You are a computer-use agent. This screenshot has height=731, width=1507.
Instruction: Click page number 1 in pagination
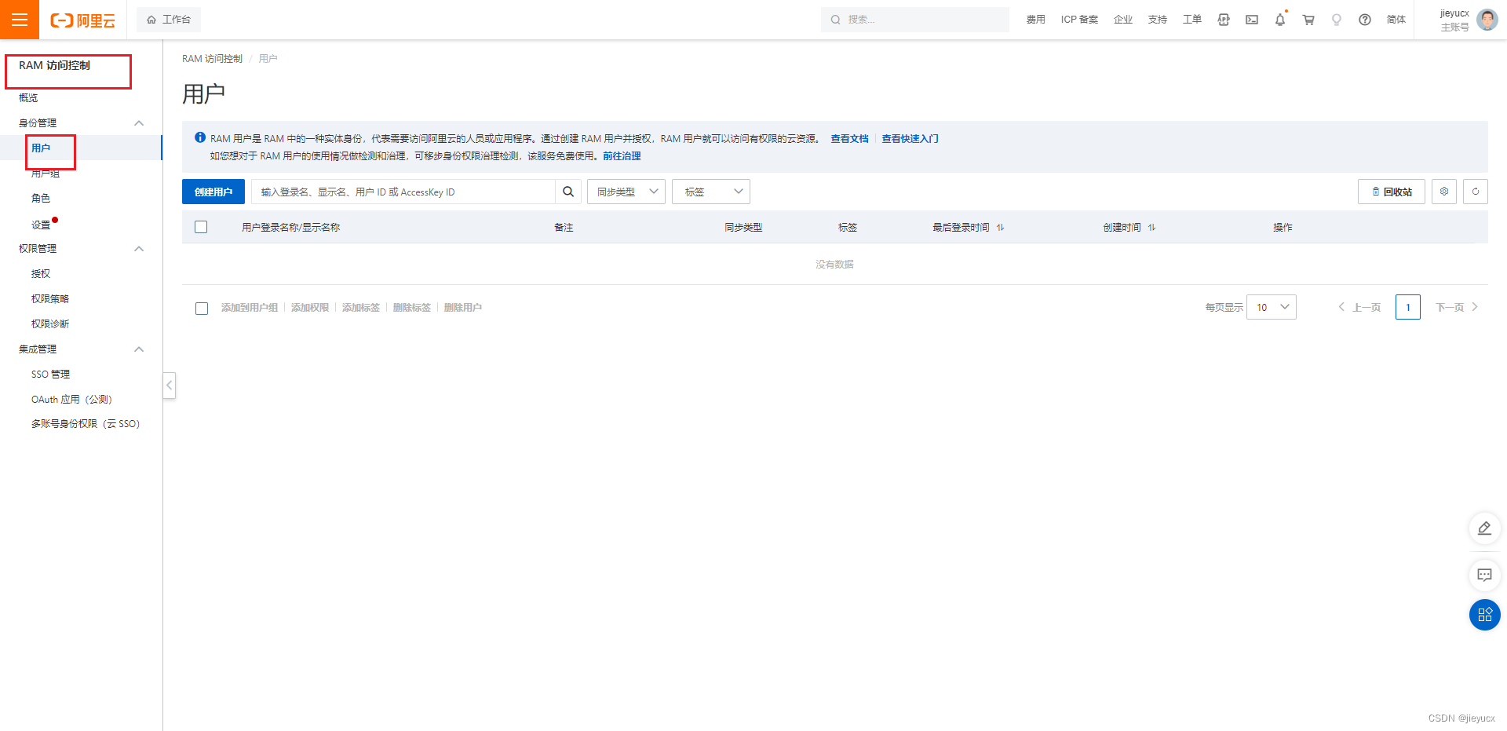coord(1408,307)
